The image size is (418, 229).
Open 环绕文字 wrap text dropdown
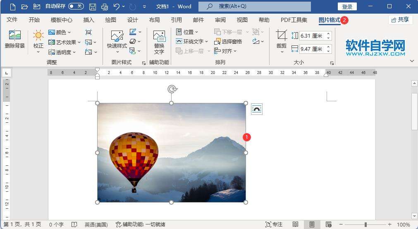tap(192, 41)
